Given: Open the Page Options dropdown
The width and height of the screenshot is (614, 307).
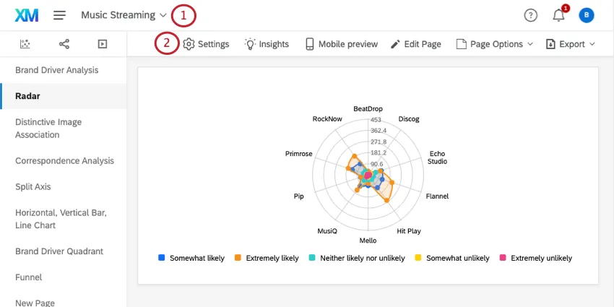Looking at the screenshot, I should coord(495,44).
